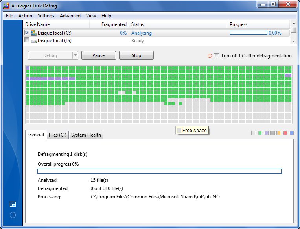This screenshot has height=229, width=300.
Task: Click the Overall progress 0% label
Action: (x=58, y=164)
